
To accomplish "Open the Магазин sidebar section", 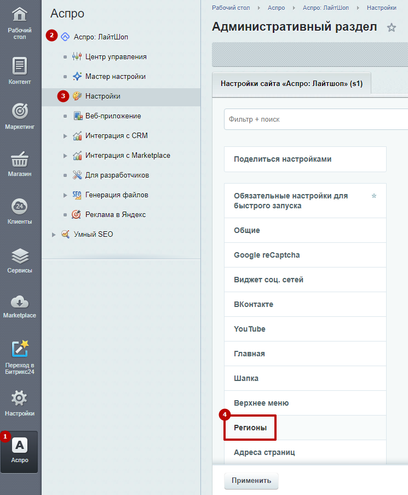I will [20, 163].
